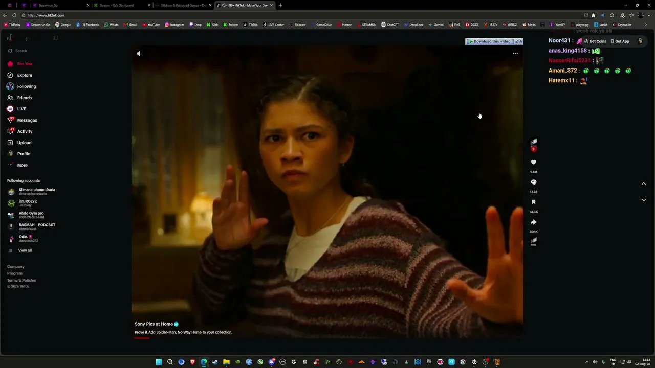The height and width of the screenshot is (368, 655).
Task: Open the Friends page
Action: 20,98
